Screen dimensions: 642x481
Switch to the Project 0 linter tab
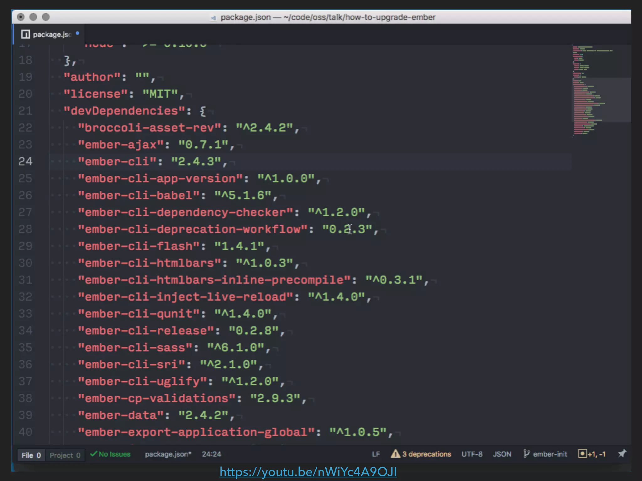[65, 455]
